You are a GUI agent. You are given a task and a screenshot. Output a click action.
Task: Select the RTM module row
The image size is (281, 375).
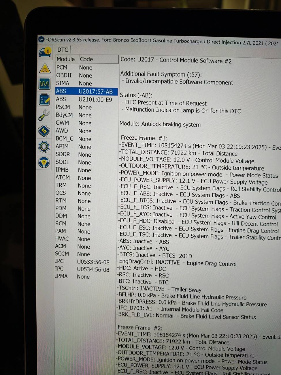86,201
